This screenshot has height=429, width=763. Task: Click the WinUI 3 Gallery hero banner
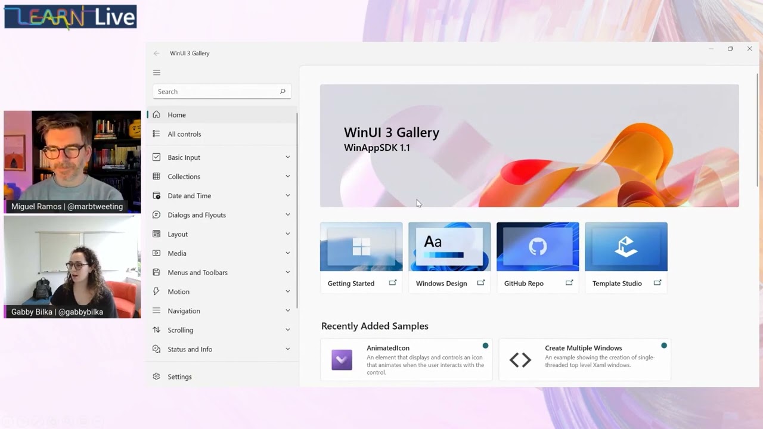529,145
